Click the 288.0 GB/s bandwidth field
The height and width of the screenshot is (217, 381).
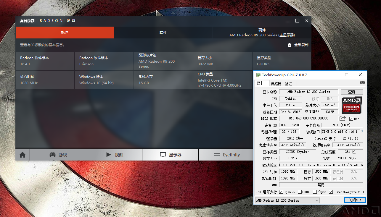point(347,158)
